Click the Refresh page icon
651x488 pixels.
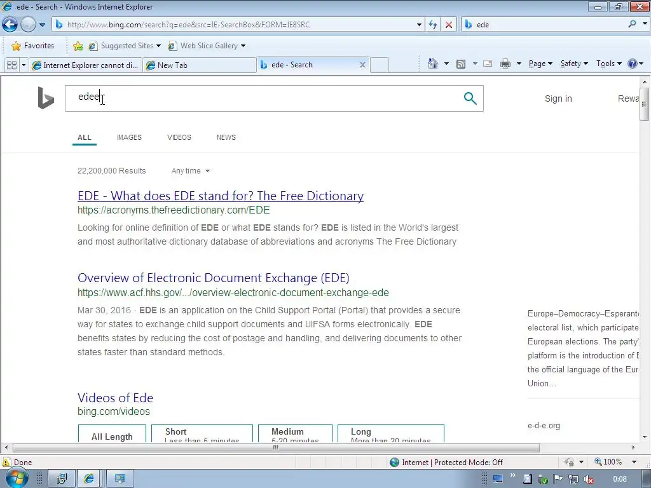tap(433, 25)
